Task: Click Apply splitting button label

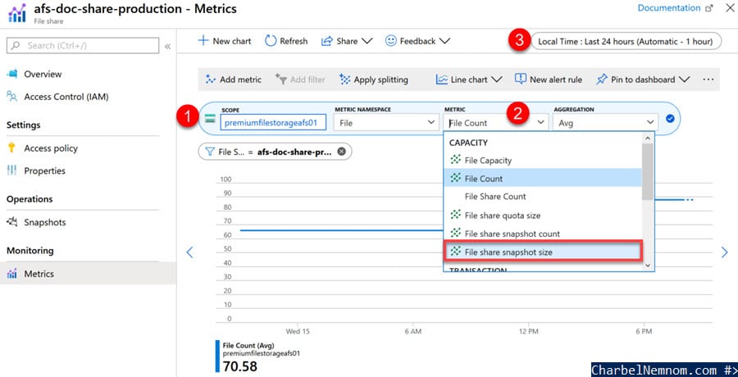Action: click(x=380, y=79)
